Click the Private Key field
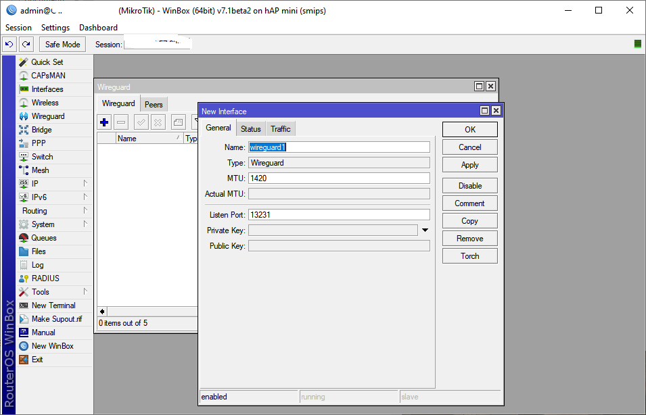The height and width of the screenshot is (415, 646). 333,230
